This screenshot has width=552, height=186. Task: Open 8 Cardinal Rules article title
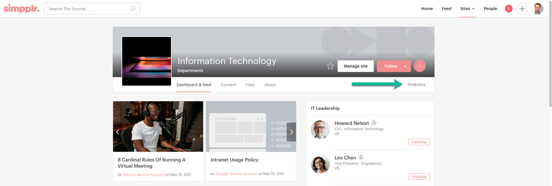[x=151, y=163]
